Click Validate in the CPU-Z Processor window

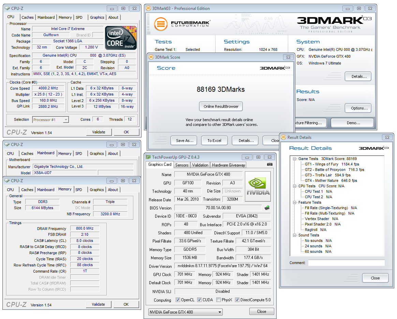pyautogui.click(x=99, y=132)
